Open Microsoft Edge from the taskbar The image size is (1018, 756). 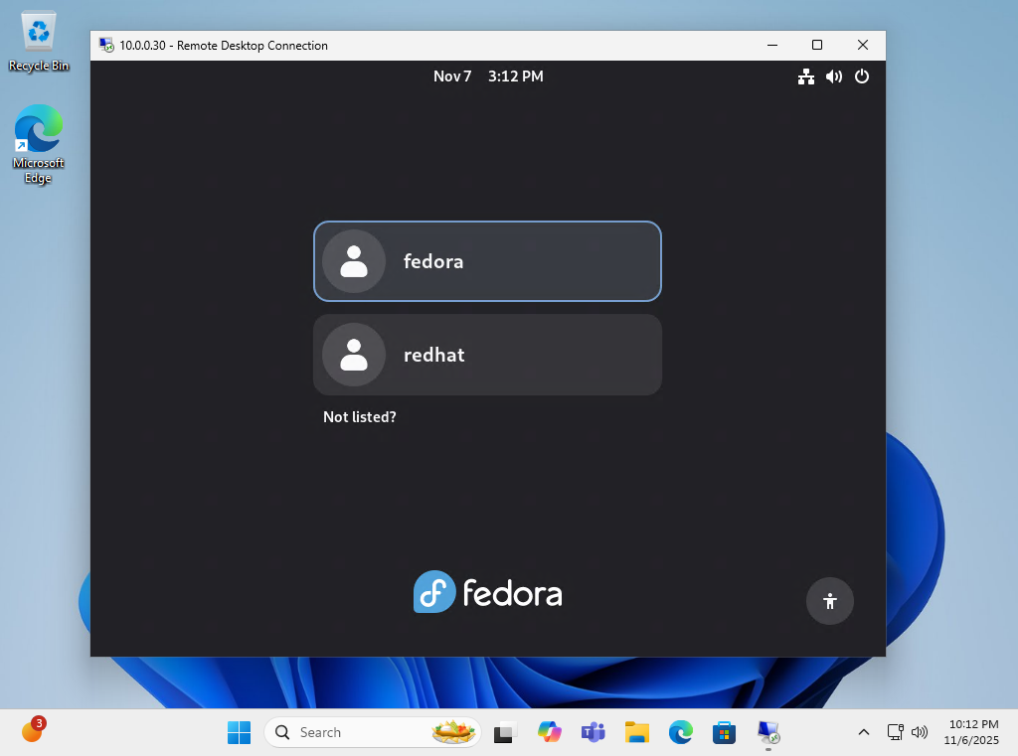[680, 732]
